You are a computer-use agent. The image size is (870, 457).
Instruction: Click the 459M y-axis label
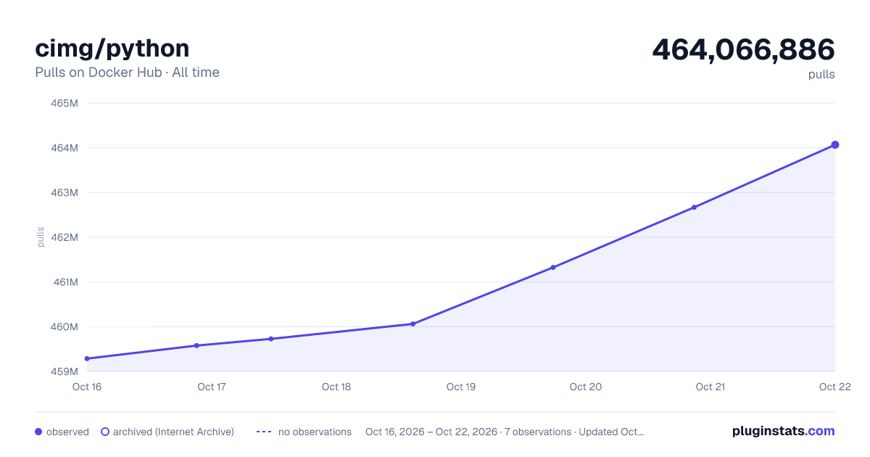65,371
